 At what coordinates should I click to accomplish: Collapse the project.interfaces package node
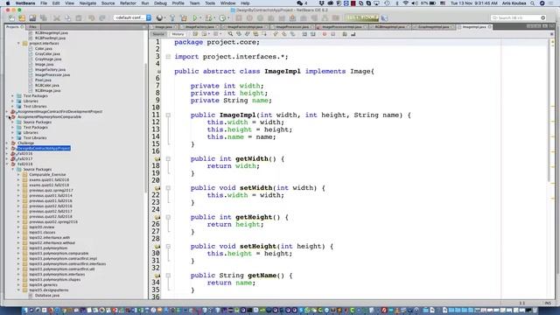[x=19, y=43]
